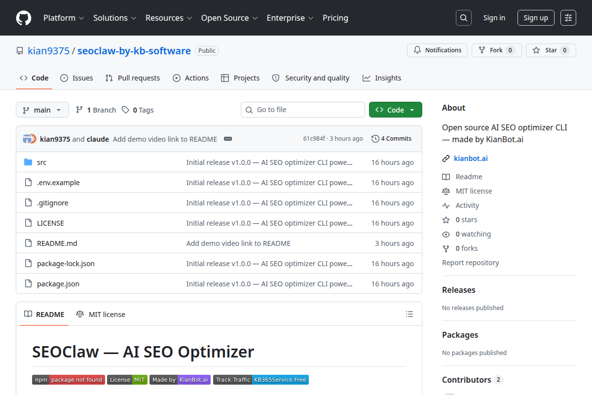Turn on repository Notifications
Viewport: 592px width, 395px height.
437,50
